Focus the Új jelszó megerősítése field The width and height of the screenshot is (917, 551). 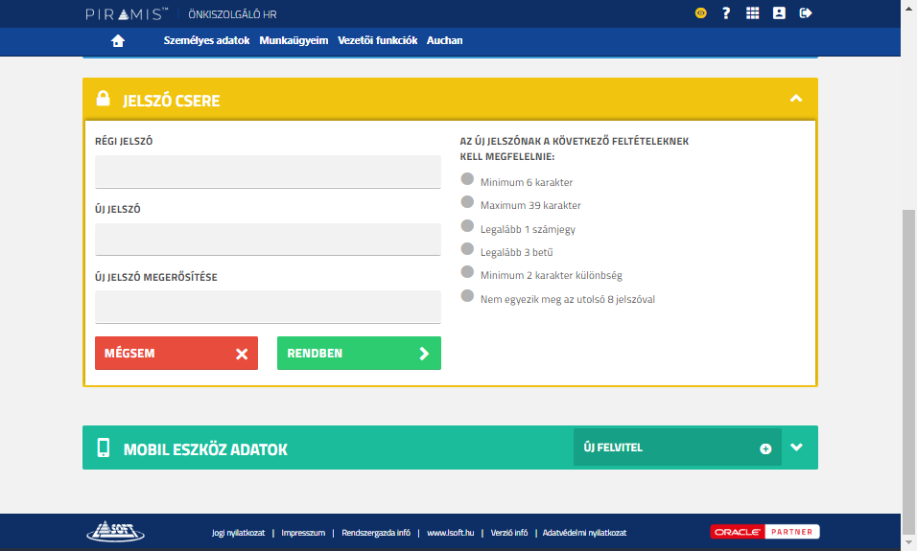point(268,307)
